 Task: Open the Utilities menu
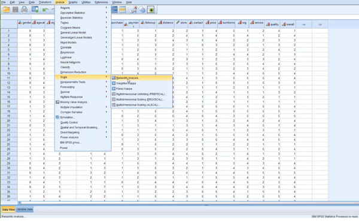click(86, 2)
